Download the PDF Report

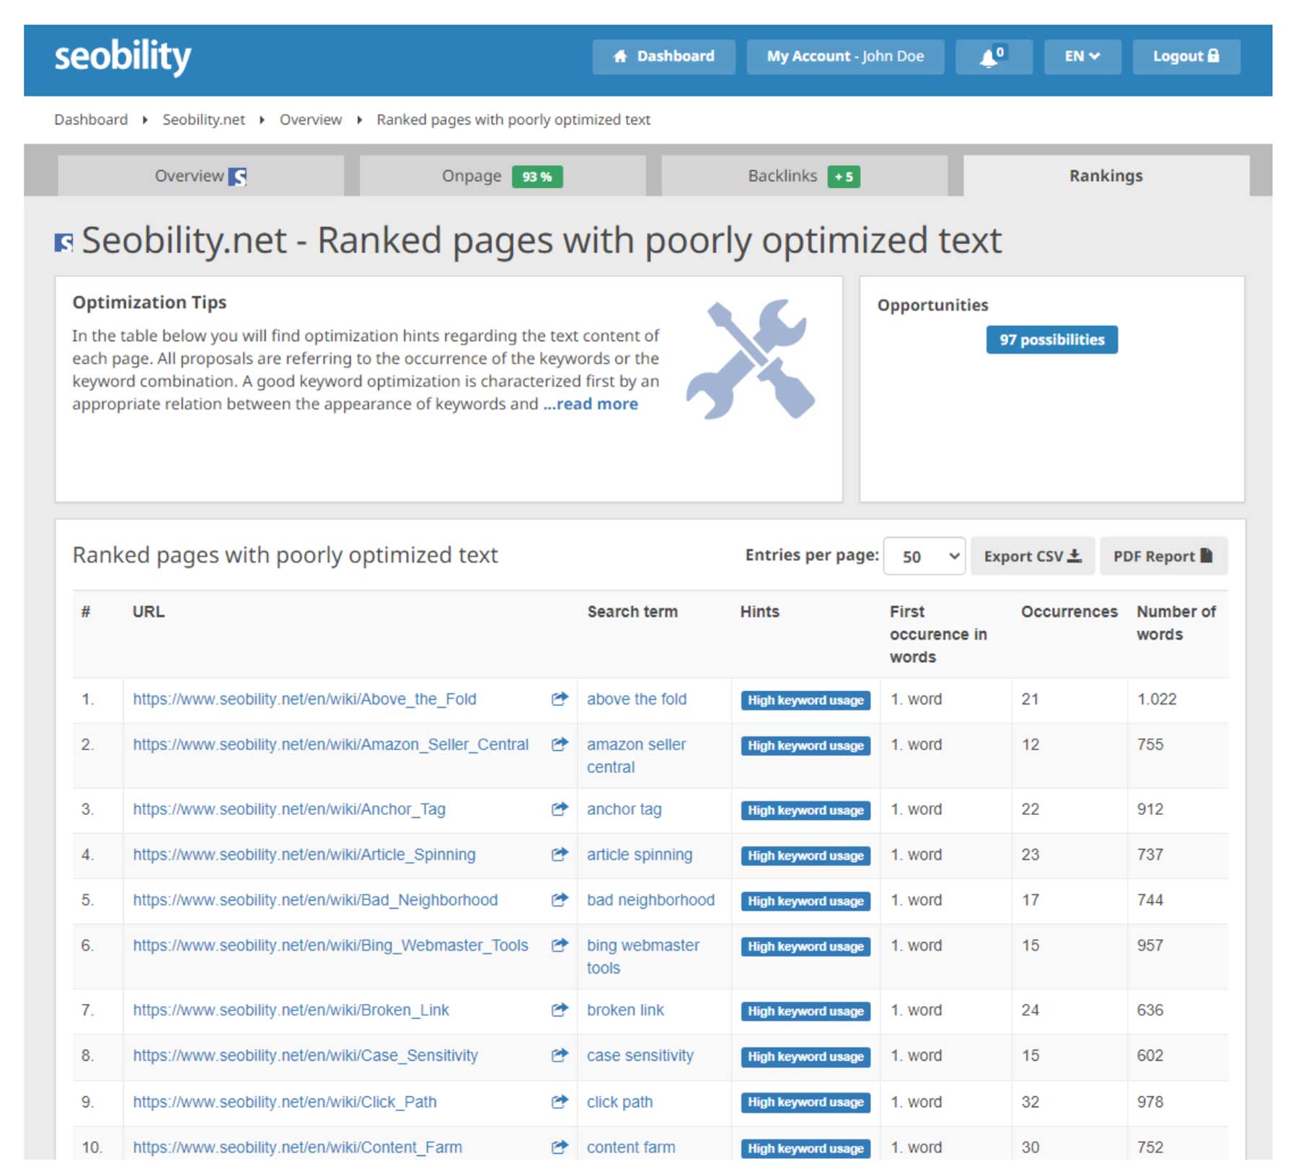point(1162,556)
